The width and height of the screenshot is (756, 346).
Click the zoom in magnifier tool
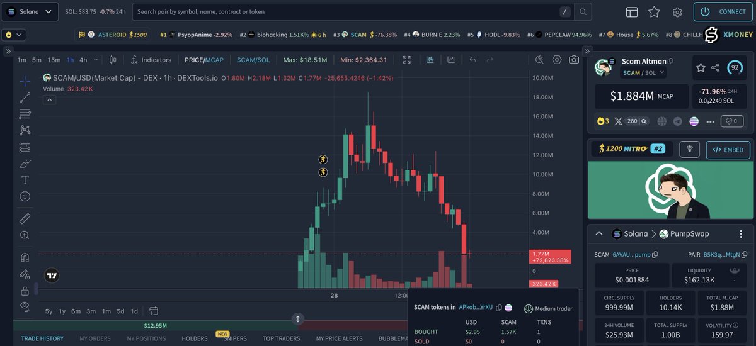click(x=25, y=235)
